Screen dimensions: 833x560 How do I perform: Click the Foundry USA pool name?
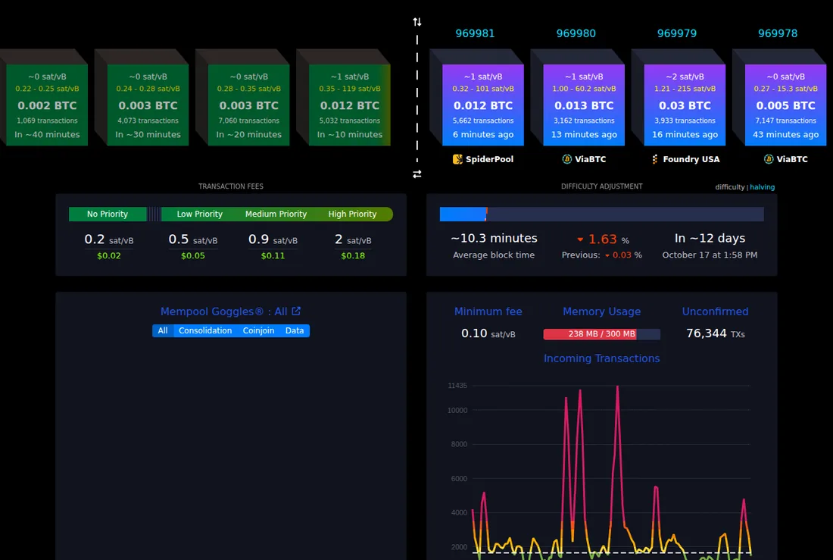point(691,159)
